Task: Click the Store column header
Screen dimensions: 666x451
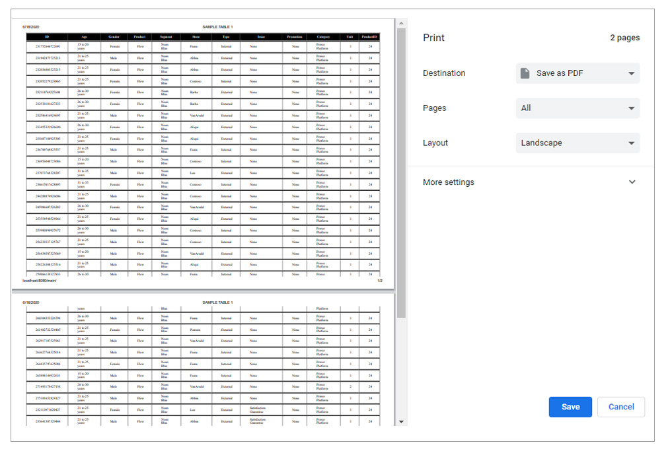Action: pos(196,37)
